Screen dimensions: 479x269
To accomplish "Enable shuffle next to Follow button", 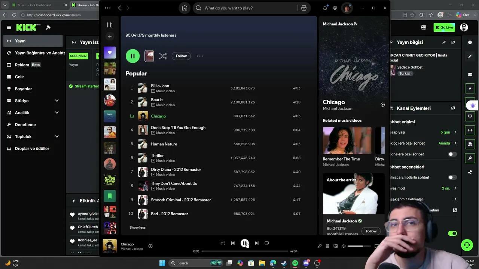I will coord(163,56).
